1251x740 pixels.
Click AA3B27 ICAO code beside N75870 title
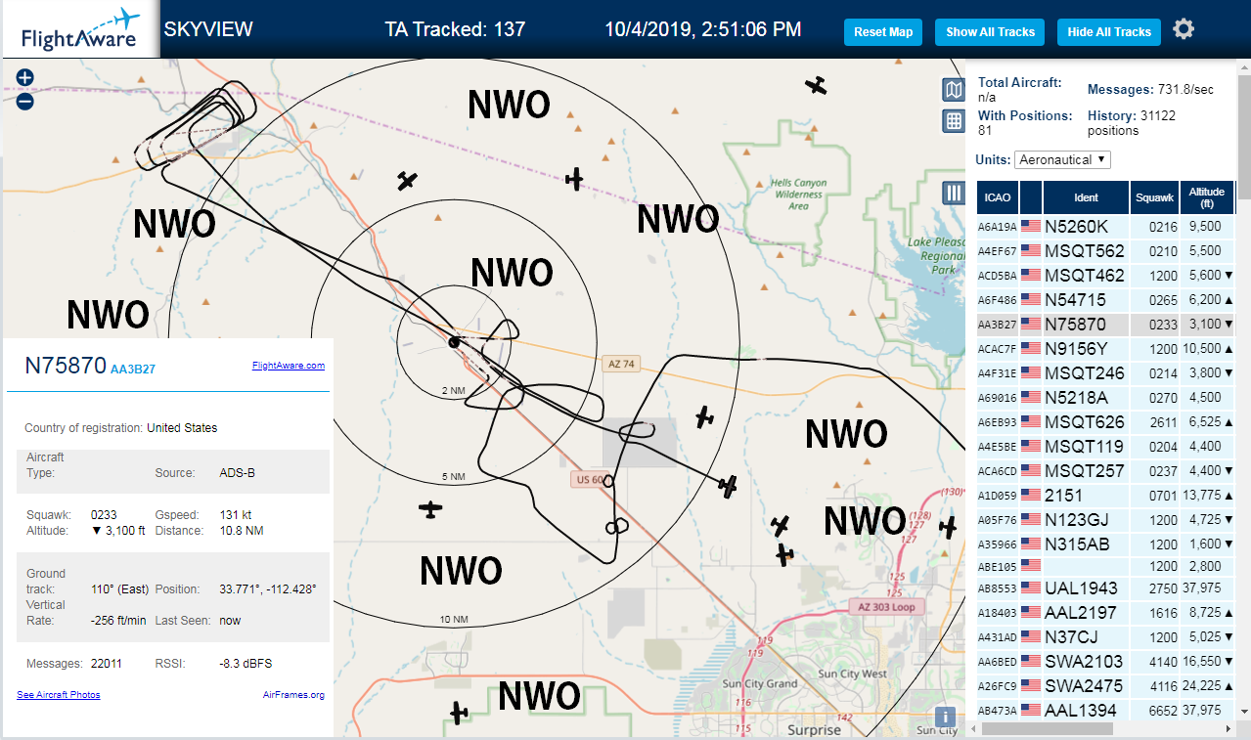tap(133, 370)
